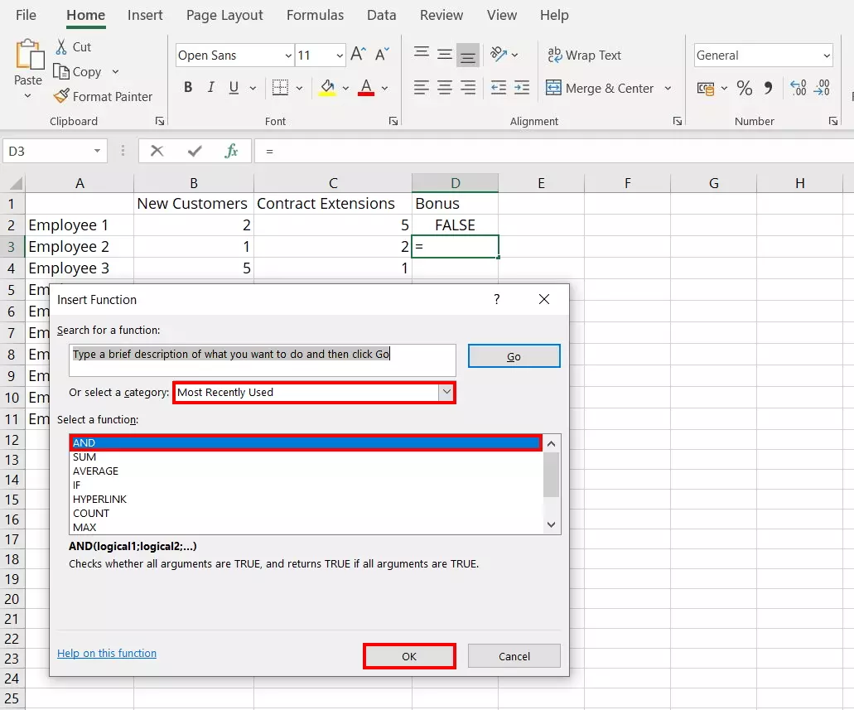This screenshot has width=854, height=710.
Task: Align text to top
Action: coord(421,54)
